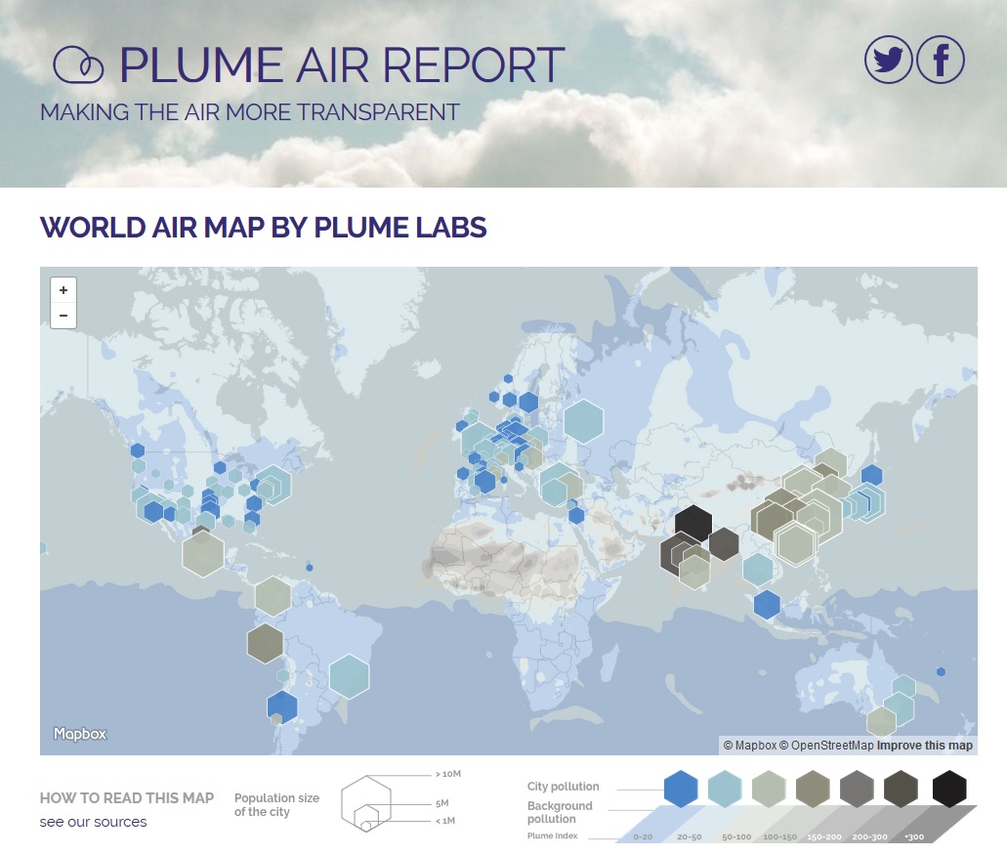The image size is (1007, 855).
Task: Select the blue hexagon on Canada's Pacific coast
Action: click(x=138, y=450)
